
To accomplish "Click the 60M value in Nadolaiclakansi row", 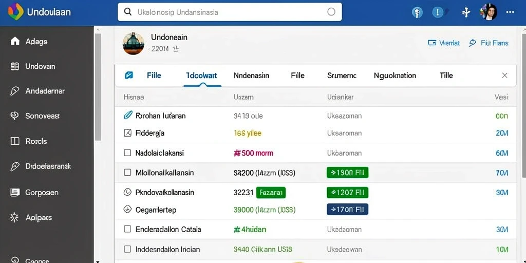I will (x=502, y=153).
